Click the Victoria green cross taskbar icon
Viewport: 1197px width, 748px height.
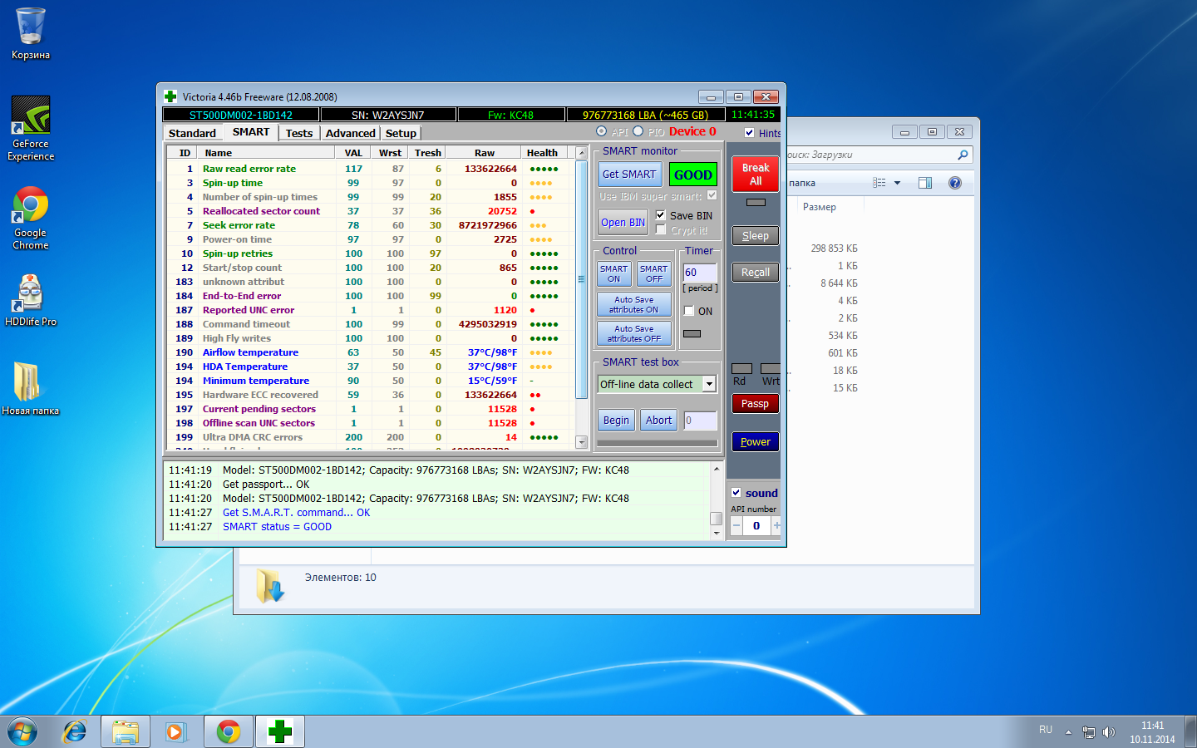pyautogui.click(x=280, y=731)
